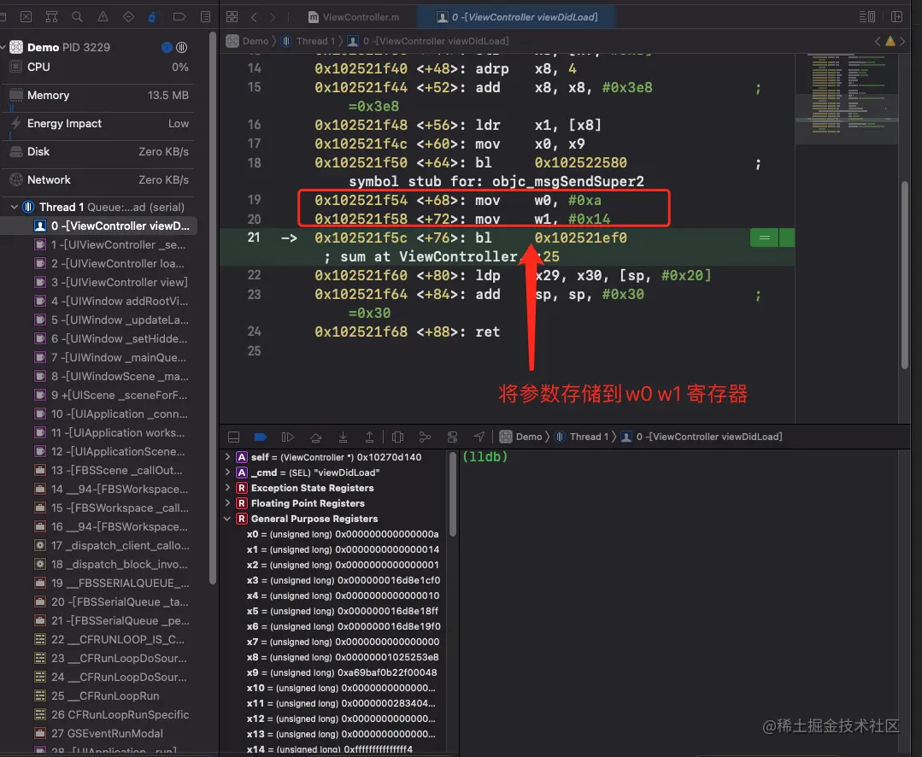Open debug memory graph icon
Screen dimensions: 922x757
[425, 437]
